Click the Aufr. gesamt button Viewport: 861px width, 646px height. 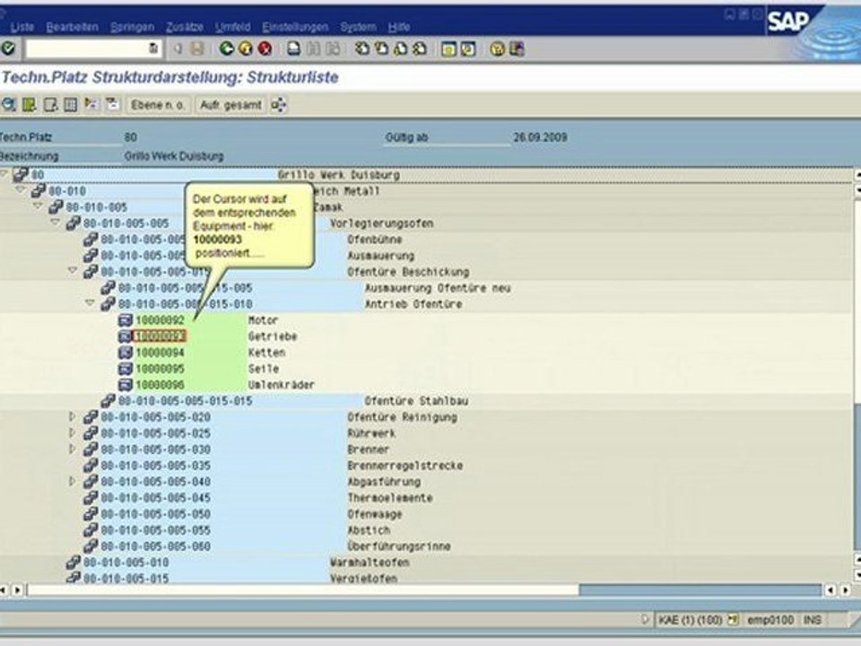230,105
